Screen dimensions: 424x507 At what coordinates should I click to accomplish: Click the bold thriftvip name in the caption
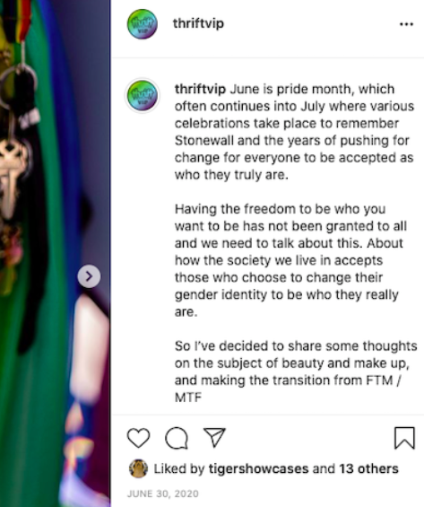(200, 89)
